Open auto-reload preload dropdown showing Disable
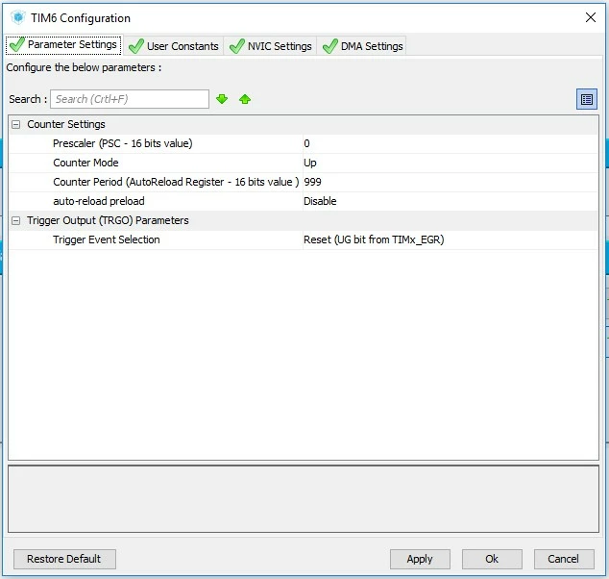The height and width of the screenshot is (579, 609). click(451, 201)
